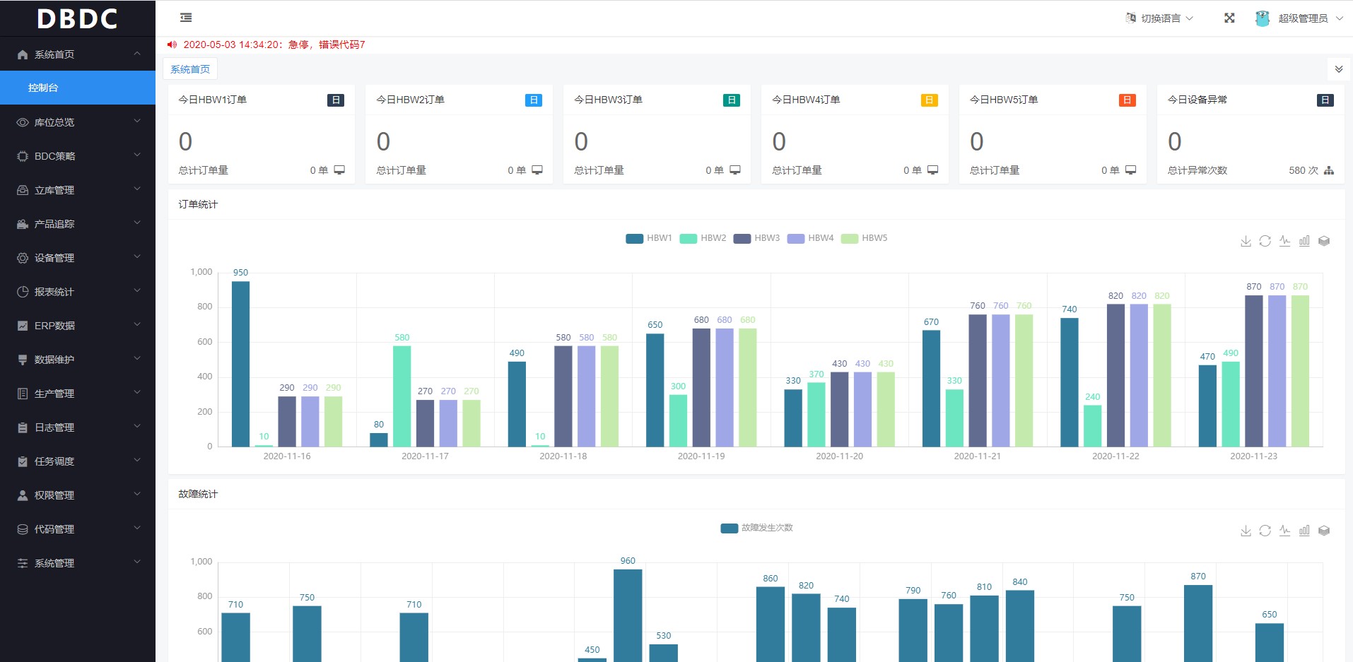Switch order statistics chart to line view

pos(1284,242)
